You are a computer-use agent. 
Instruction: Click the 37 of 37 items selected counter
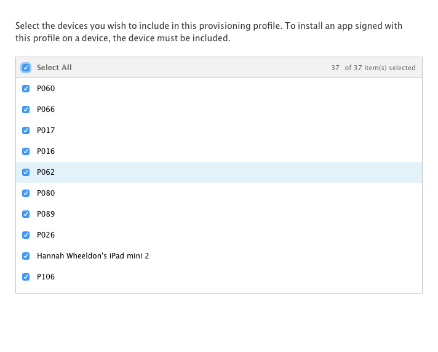click(x=373, y=68)
